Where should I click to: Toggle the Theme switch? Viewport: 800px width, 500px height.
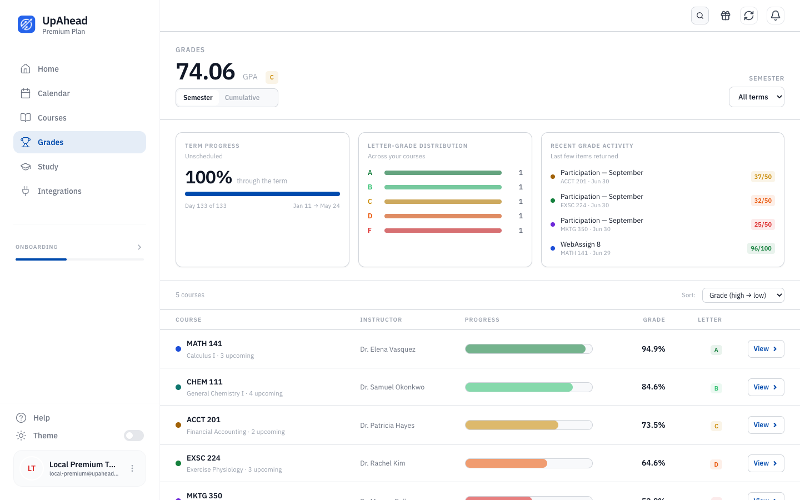(x=134, y=436)
